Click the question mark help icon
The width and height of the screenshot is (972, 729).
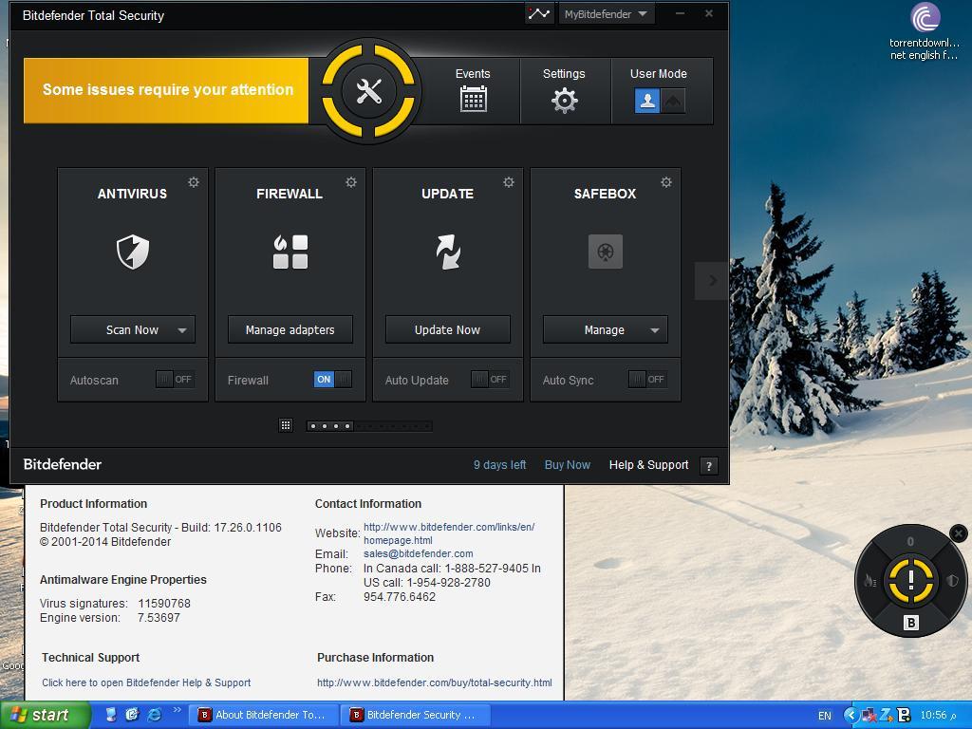coord(708,466)
